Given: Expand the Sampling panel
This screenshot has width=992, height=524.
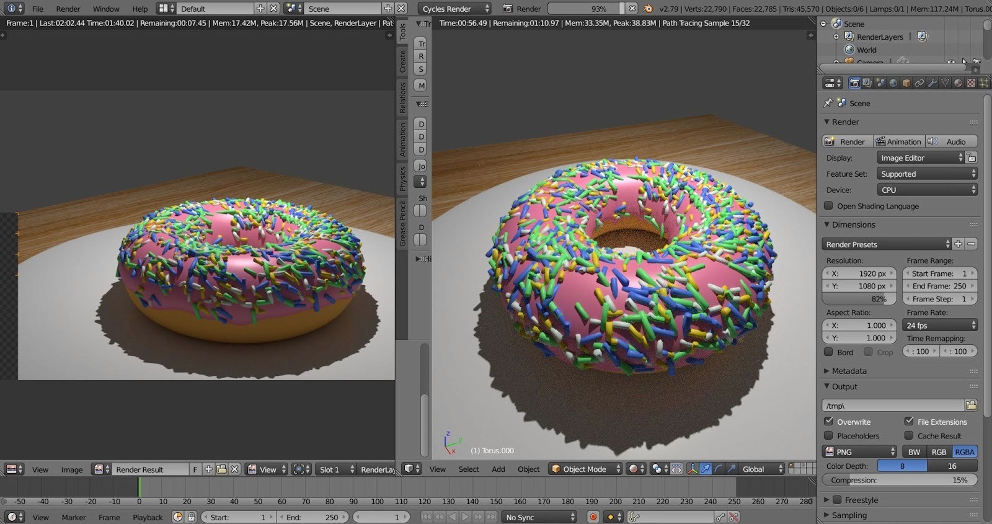Looking at the screenshot, I should coord(849,515).
